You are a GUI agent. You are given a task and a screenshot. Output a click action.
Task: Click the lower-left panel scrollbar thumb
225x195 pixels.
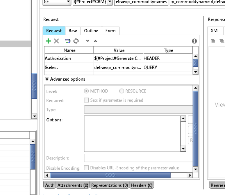33,157
